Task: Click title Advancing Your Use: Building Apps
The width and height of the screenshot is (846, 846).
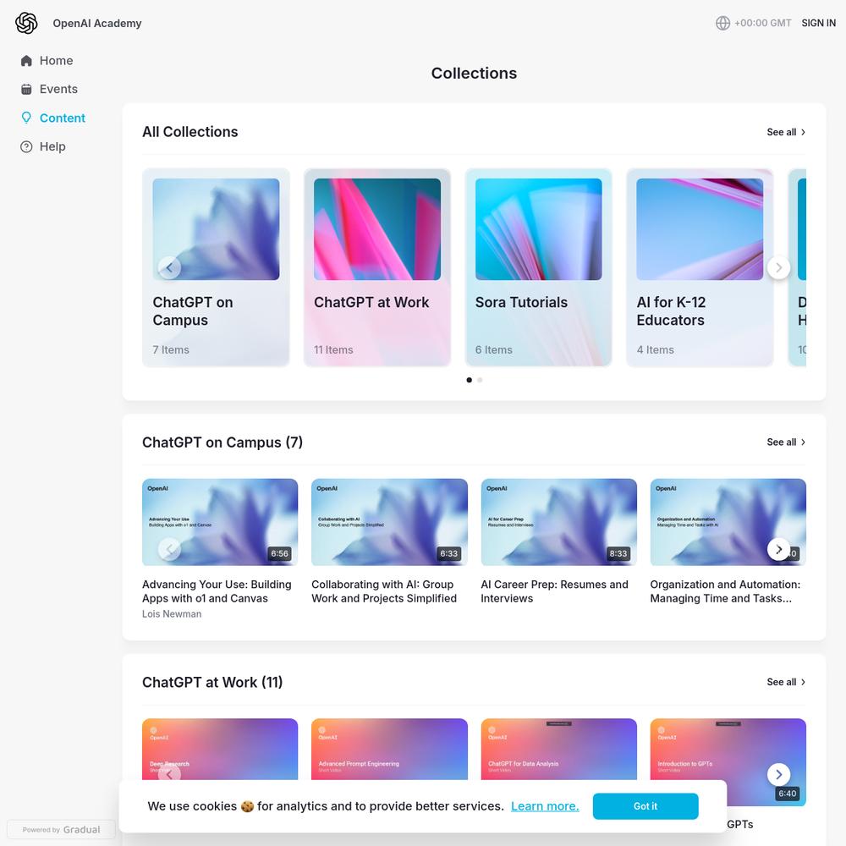Action: pos(217,591)
